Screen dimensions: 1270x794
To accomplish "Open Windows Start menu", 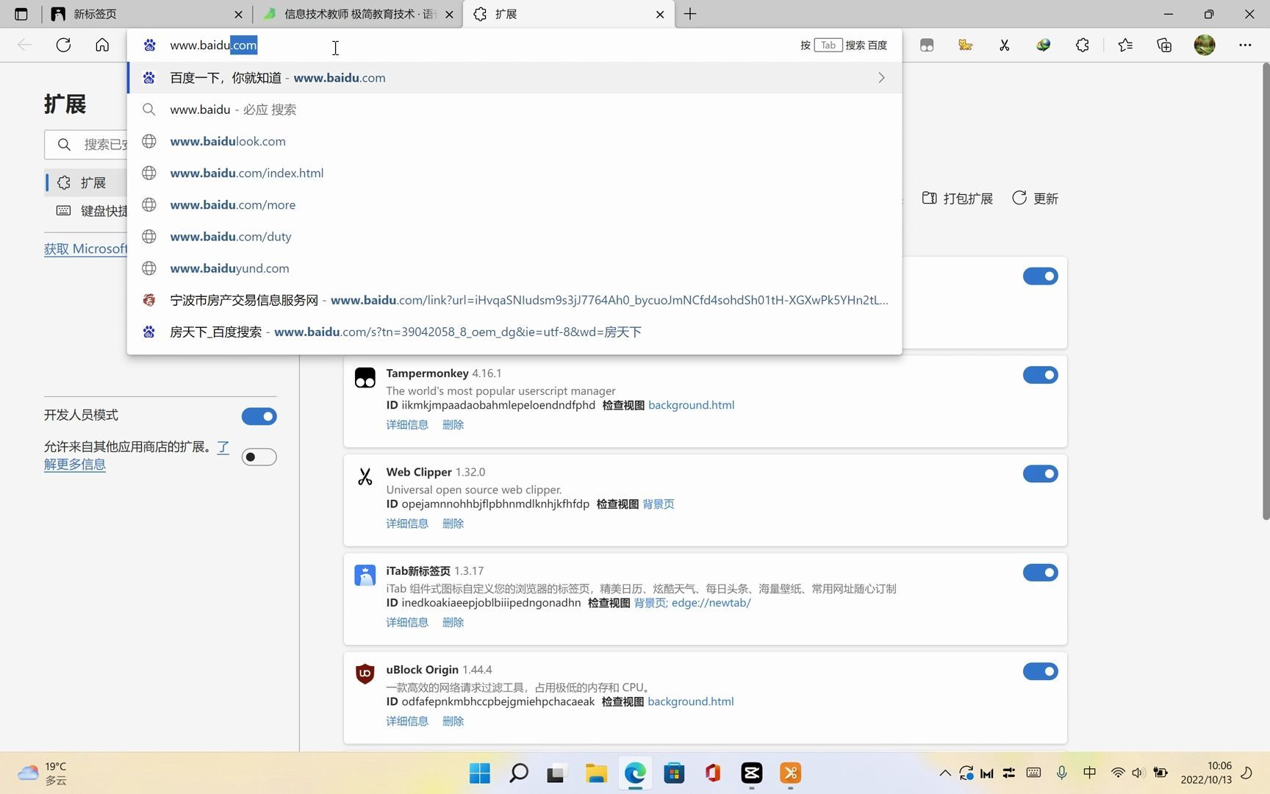I will (x=480, y=773).
